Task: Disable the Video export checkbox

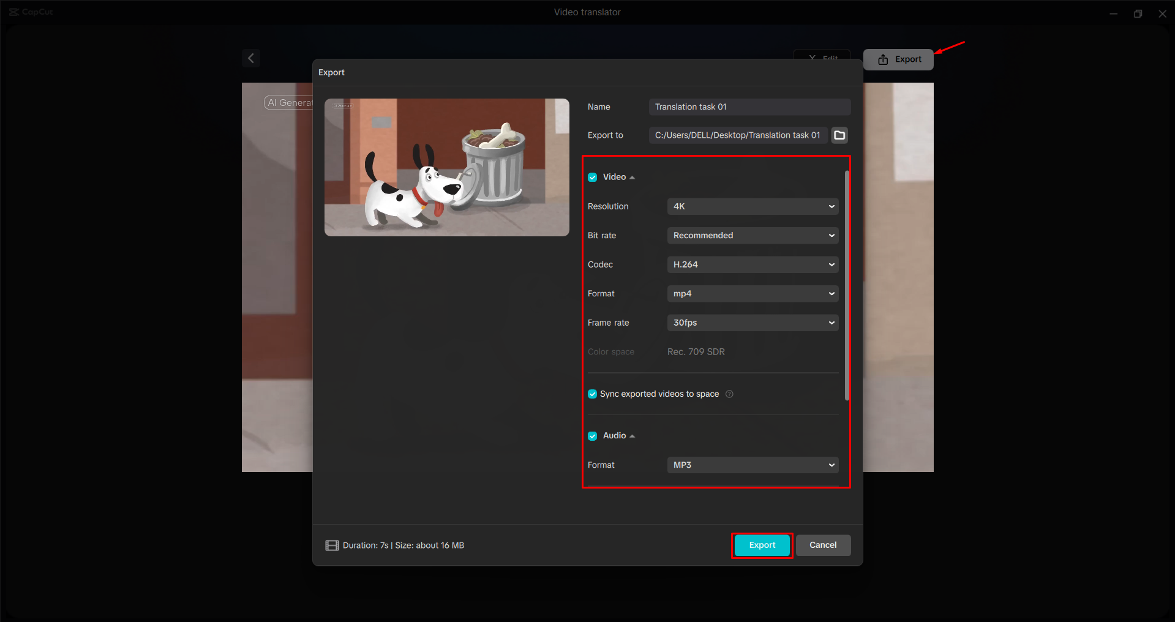Action: 592,177
